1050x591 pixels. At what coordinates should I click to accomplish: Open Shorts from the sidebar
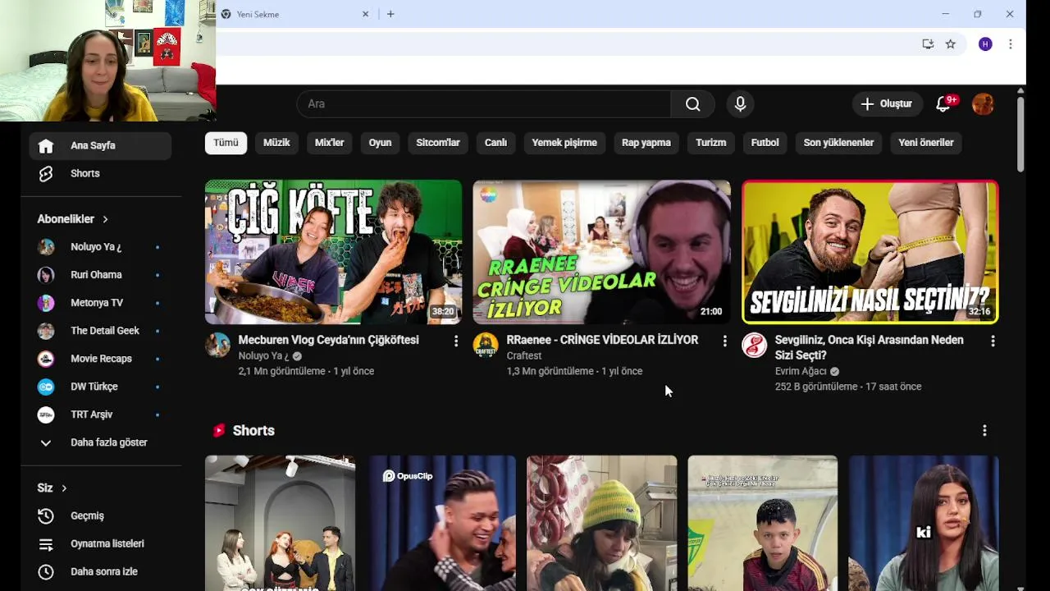[100, 173]
